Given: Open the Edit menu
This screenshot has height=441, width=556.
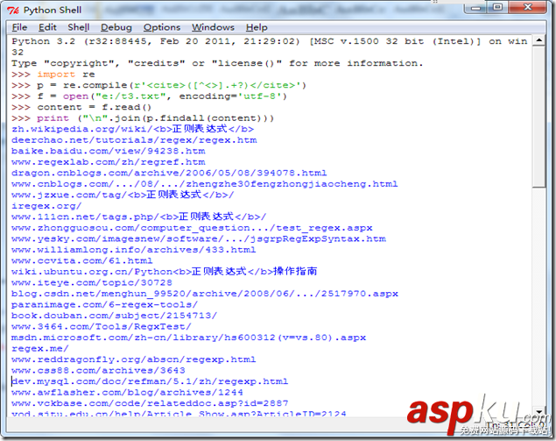Looking at the screenshot, I should [47, 27].
